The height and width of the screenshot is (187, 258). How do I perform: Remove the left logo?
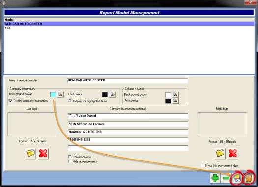pyautogui.click(x=43, y=154)
